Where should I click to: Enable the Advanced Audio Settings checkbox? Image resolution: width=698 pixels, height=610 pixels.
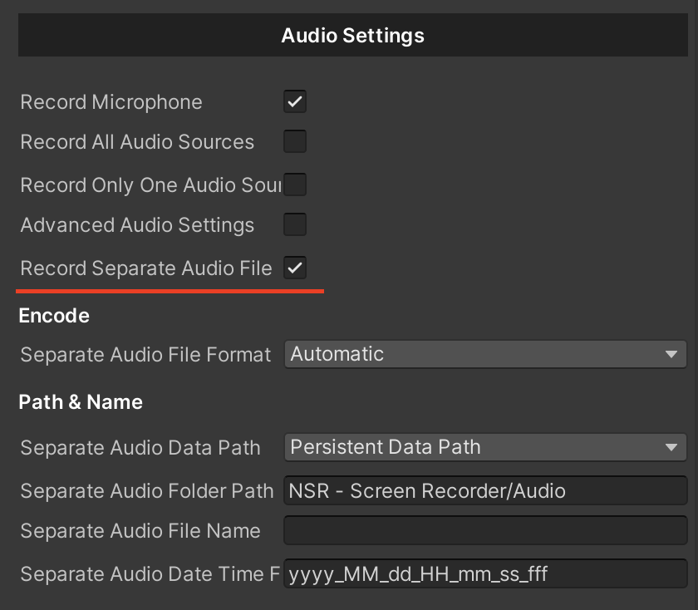pos(295,224)
